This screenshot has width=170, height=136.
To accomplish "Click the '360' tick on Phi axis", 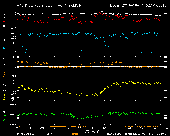I will point(14,33).
